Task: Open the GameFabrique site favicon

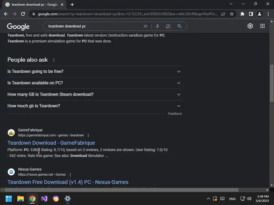Action: (x=11, y=132)
